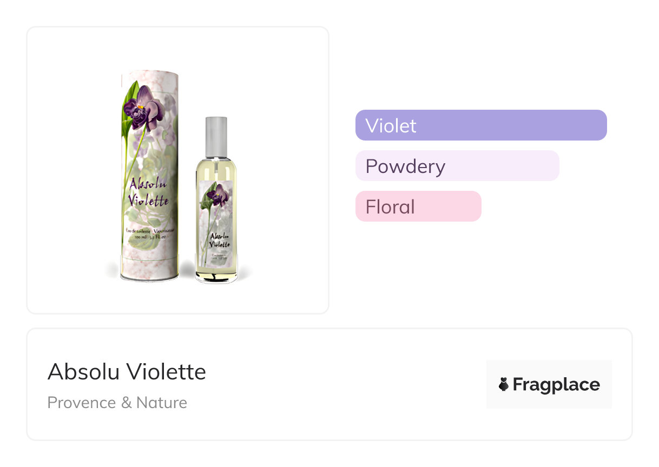The image size is (659, 467).
Task: Click the purple violet flower on the box
Action: 142,108
